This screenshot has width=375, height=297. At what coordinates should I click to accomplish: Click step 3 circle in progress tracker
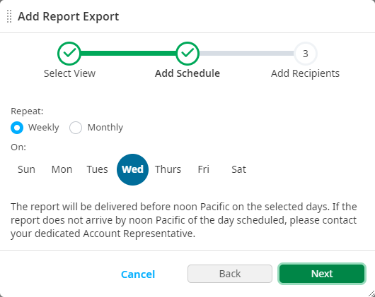[x=306, y=54]
